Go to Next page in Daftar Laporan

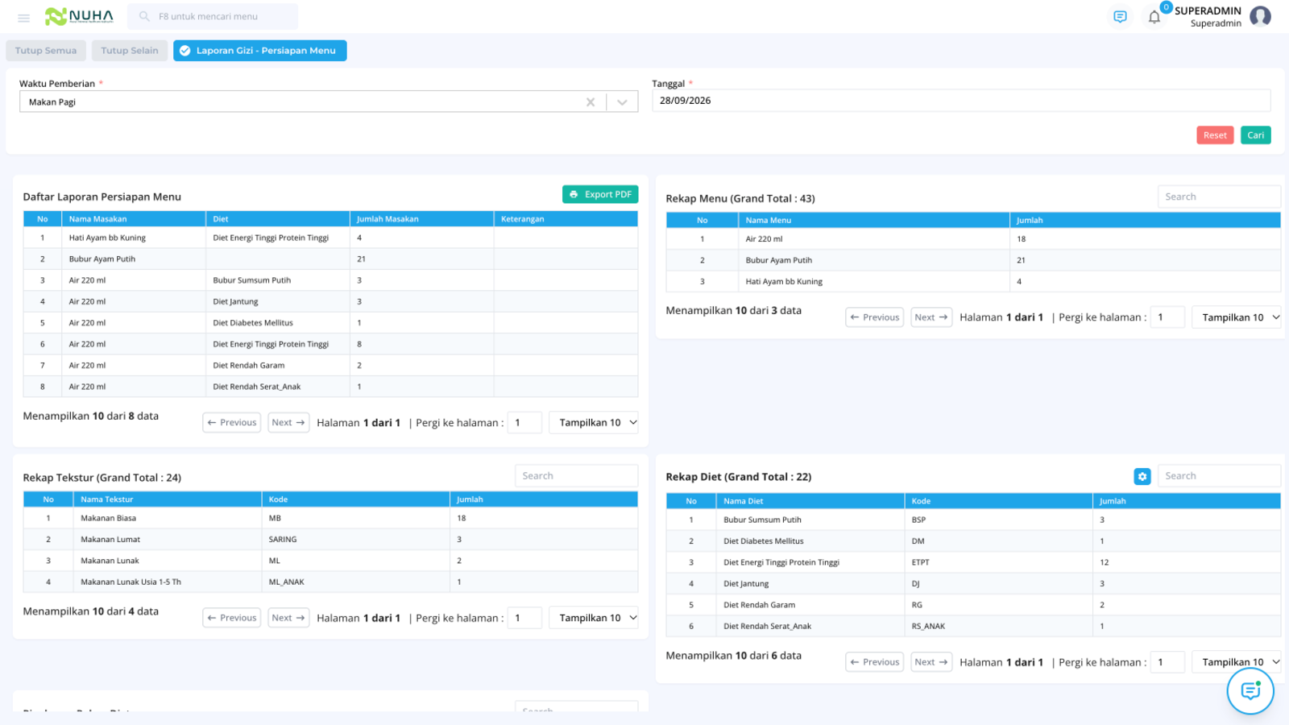click(288, 423)
